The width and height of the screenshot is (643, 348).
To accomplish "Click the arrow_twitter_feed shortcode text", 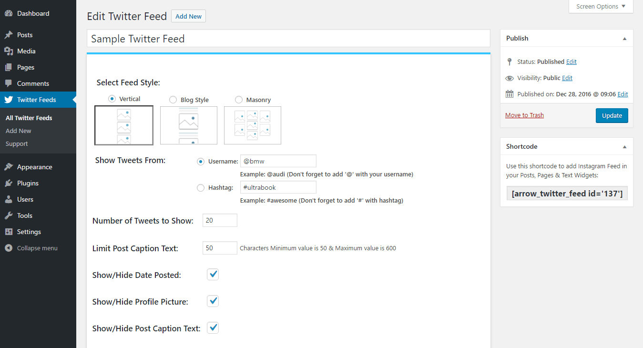I will coord(567,193).
